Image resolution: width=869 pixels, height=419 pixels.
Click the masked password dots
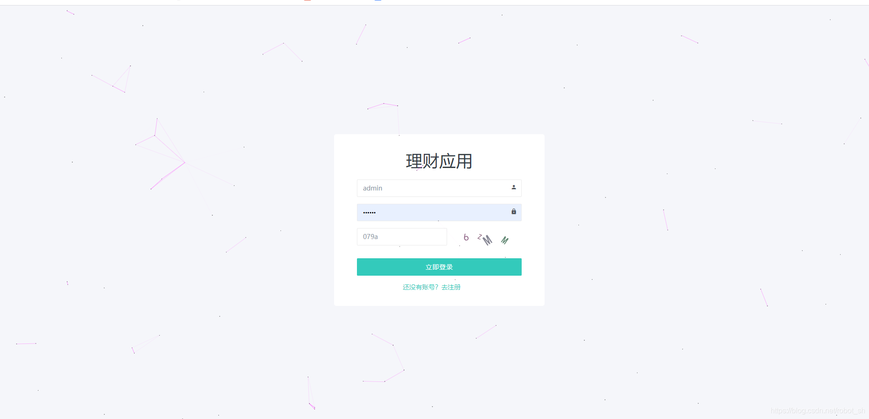tap(369, 213)
